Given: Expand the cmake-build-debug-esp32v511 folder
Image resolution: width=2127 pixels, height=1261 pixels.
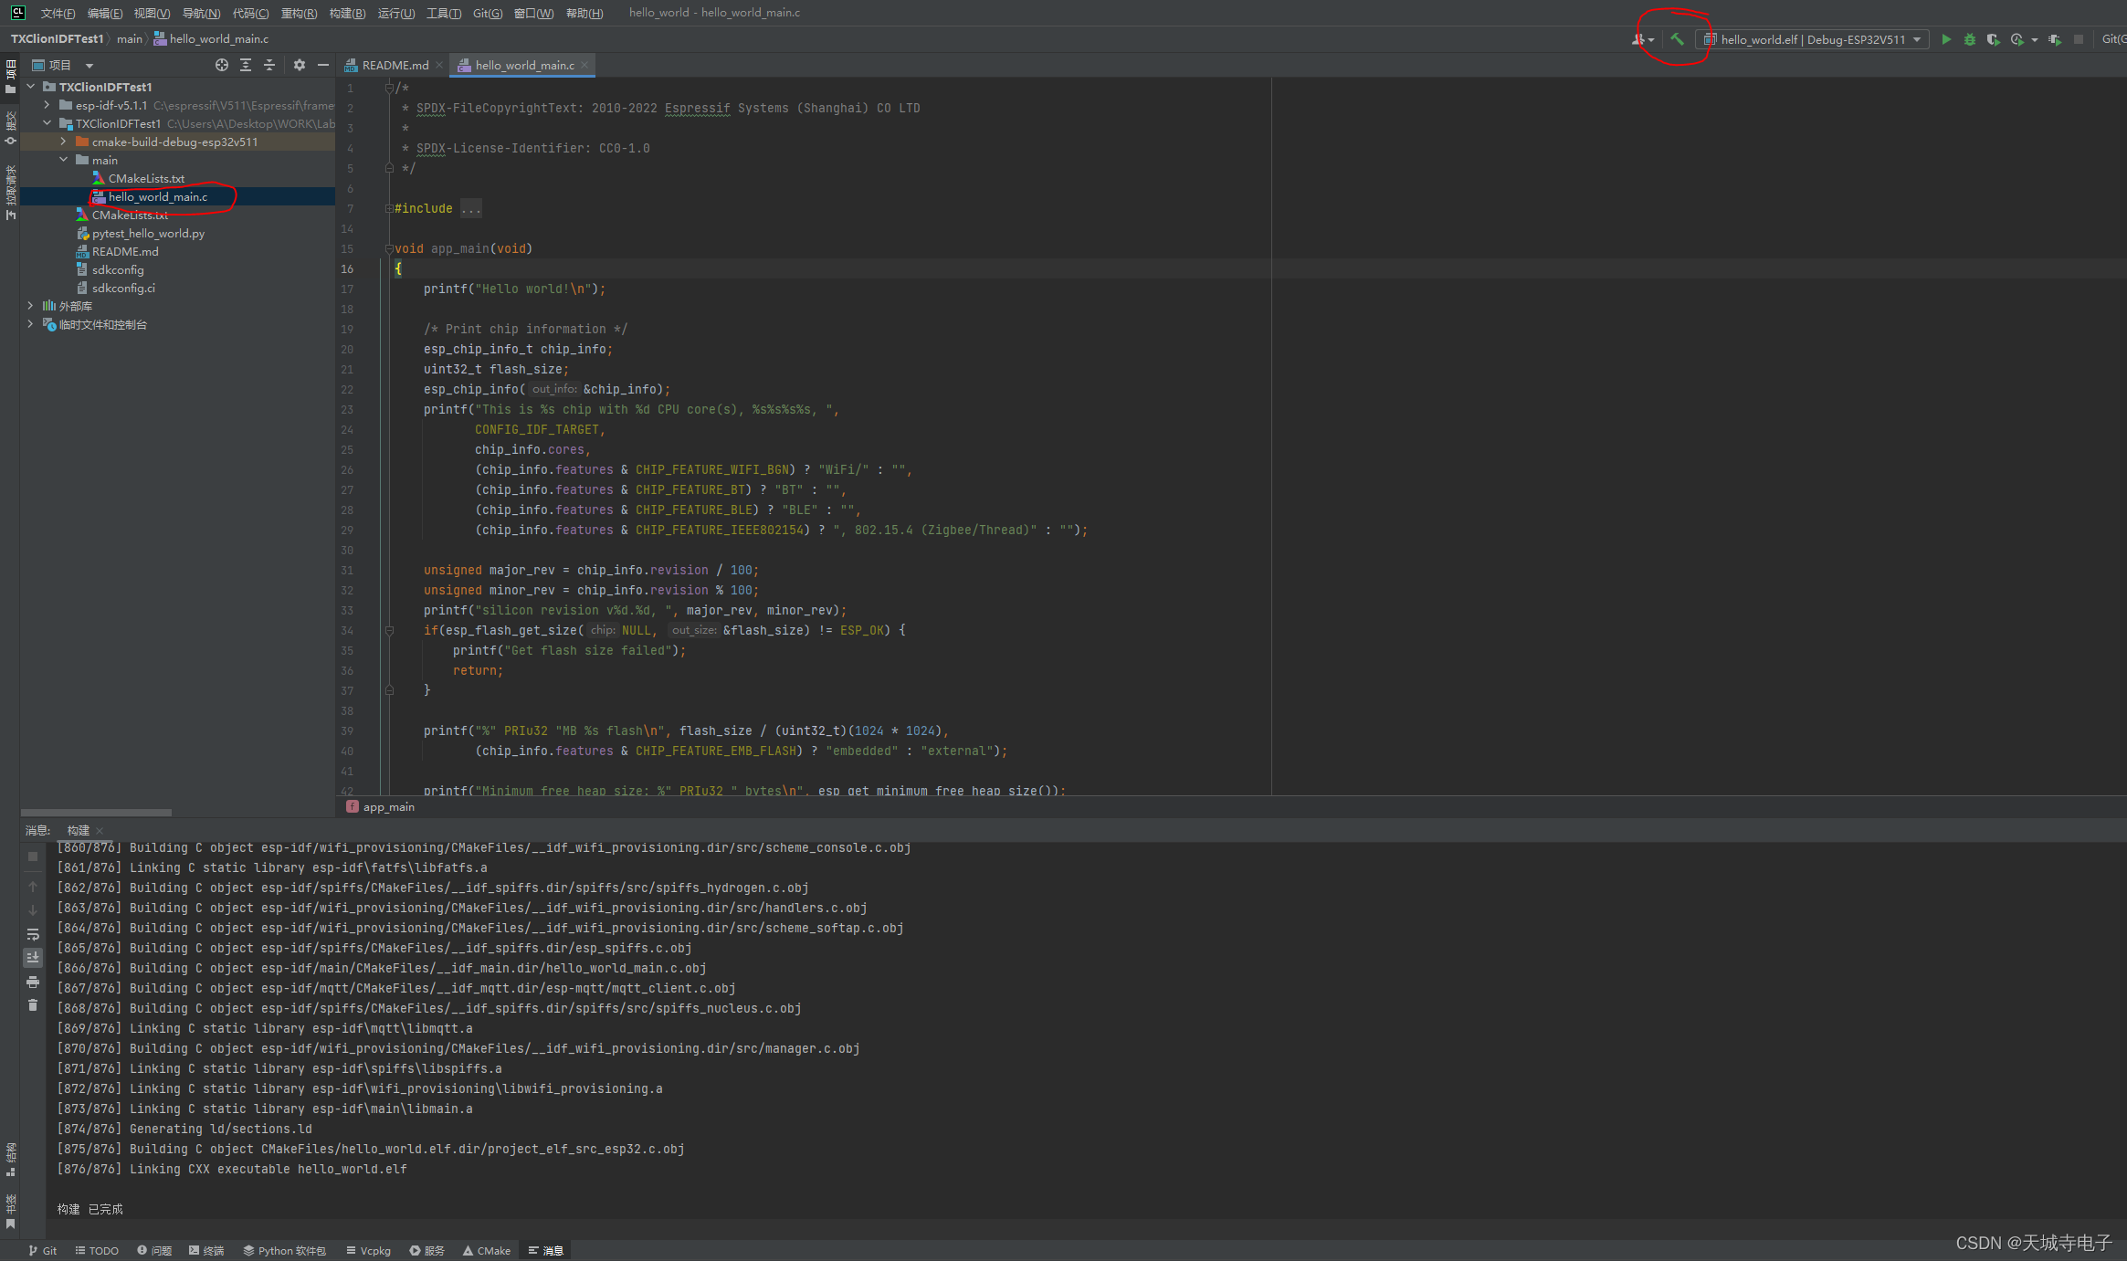Looking at the screenshot, I should tap(64, 142).
